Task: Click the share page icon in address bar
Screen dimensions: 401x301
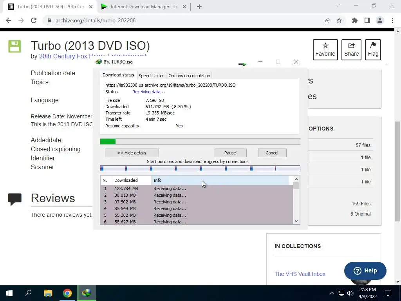Action: click(x=326, y=20)
